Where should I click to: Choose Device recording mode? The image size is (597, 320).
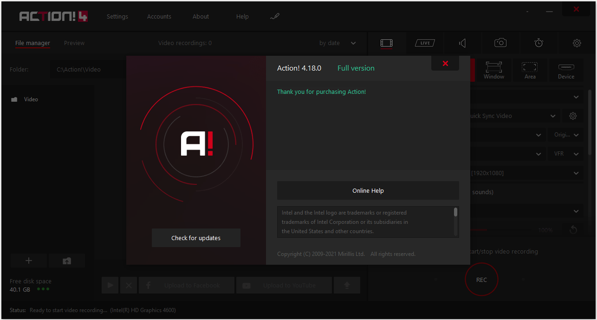[x=566, y=70]
